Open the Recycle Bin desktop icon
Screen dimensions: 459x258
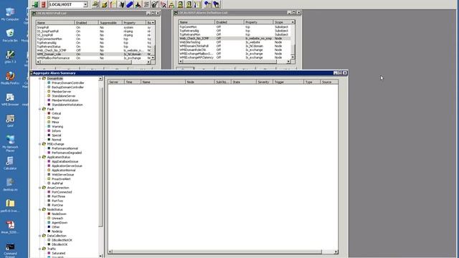[10, 35]
